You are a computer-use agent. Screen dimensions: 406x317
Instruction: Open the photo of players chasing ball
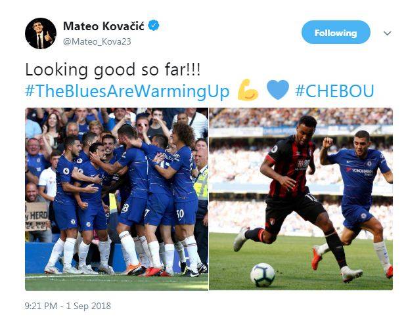[x=301, y=199]
